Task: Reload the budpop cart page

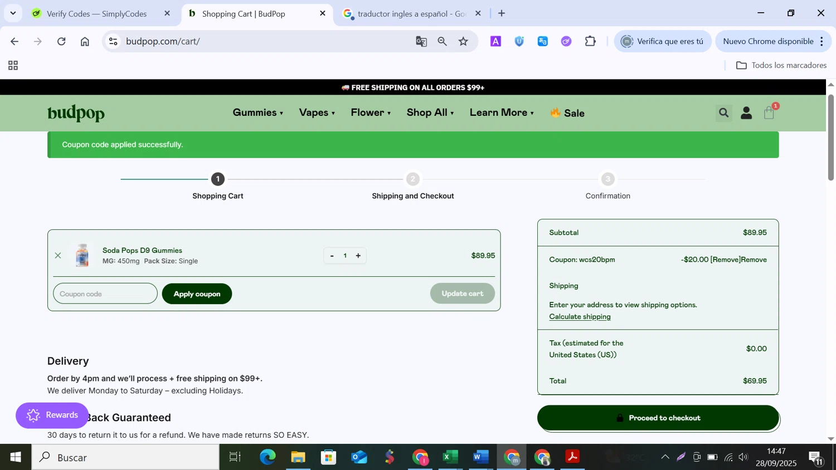Action: [61, 41]
